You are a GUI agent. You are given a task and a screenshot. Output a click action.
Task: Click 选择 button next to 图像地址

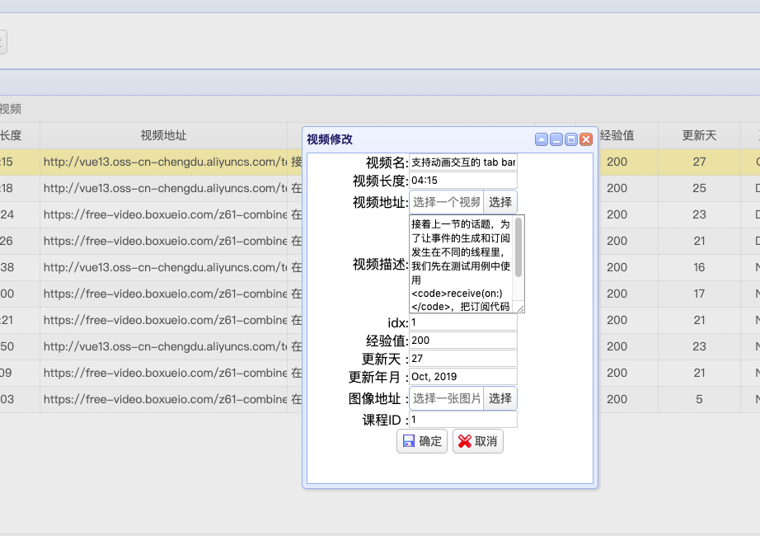(500, 398)
